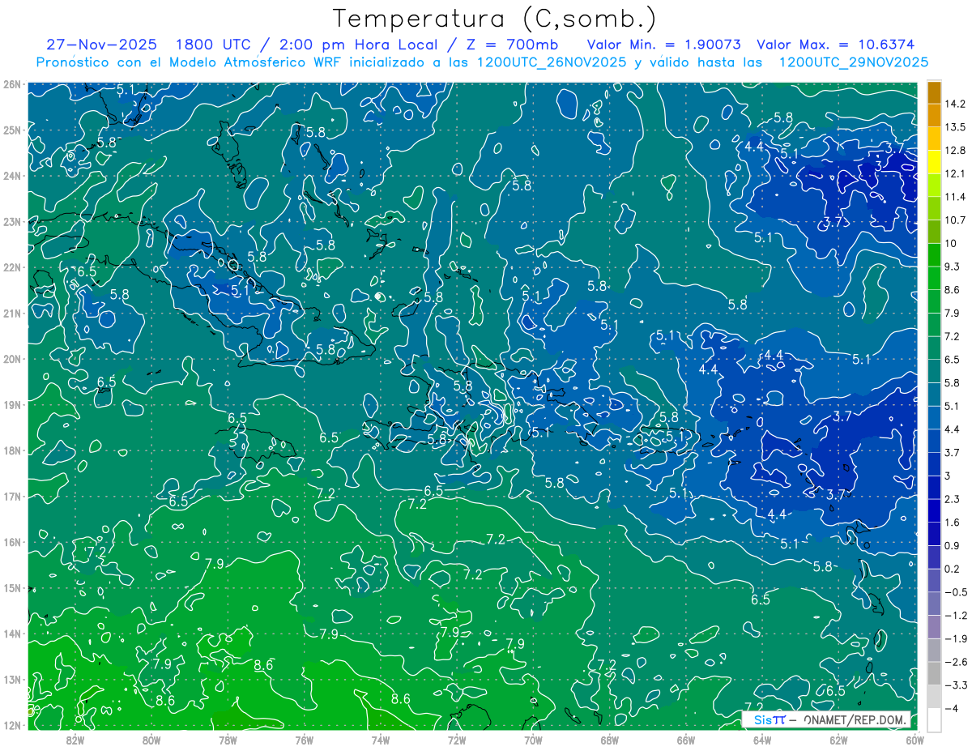
Task: Click the 18N latitude axis label
Action: [x=11, y=450]
